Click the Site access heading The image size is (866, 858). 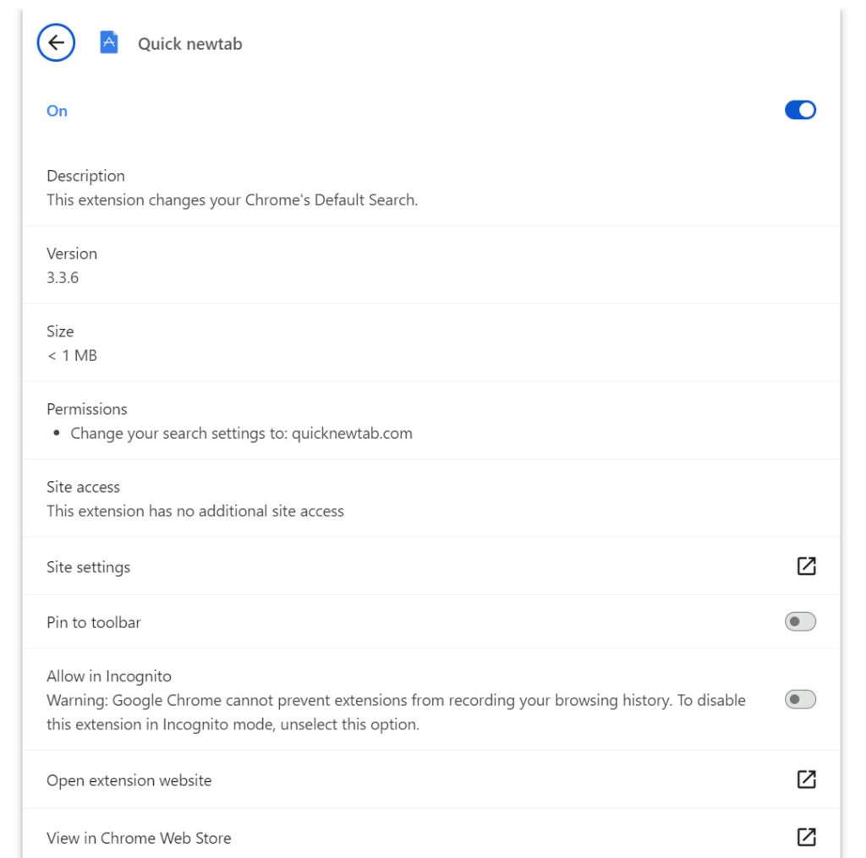(x=83, y=487)
